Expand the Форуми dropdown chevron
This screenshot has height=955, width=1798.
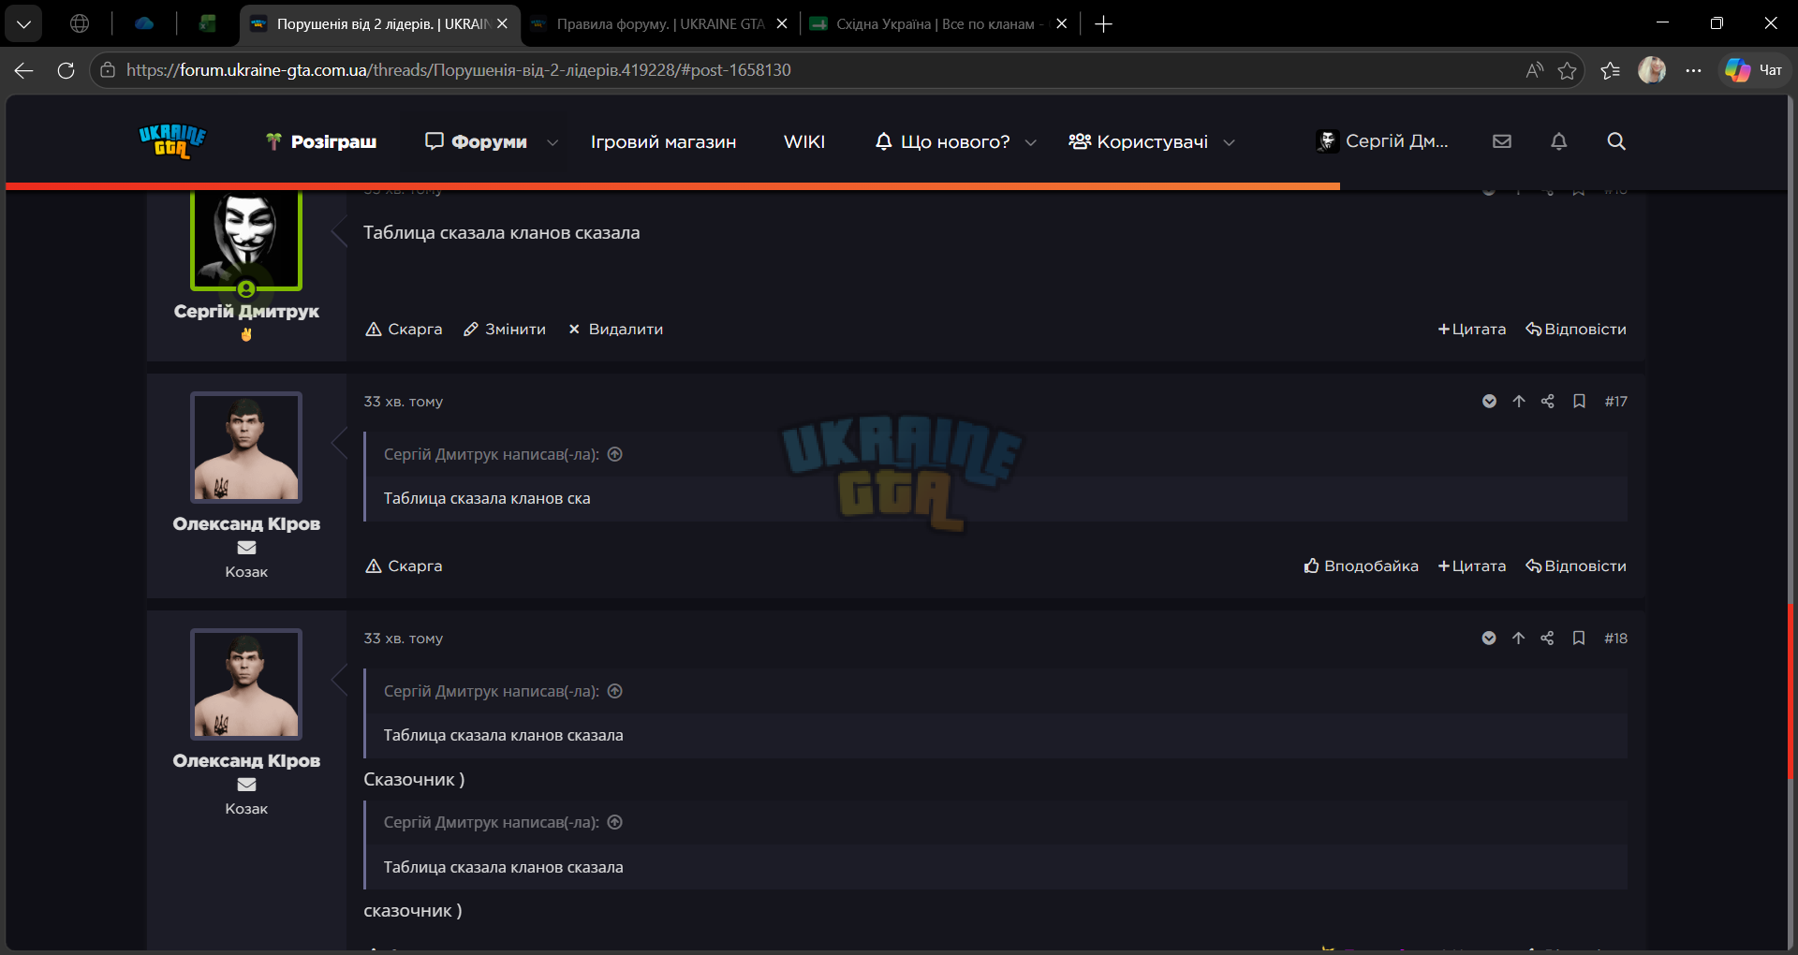[553, 142]
